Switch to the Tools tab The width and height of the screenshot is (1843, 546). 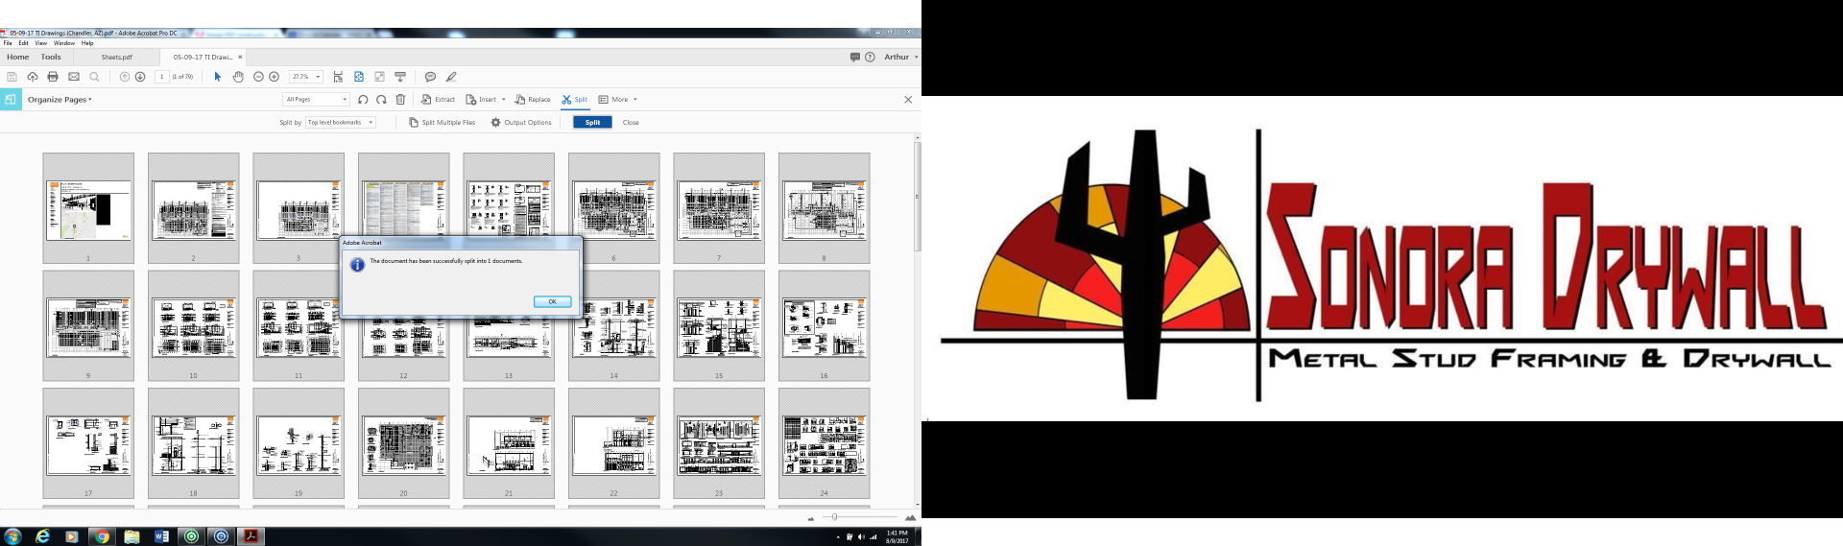(x=51, y=57)
